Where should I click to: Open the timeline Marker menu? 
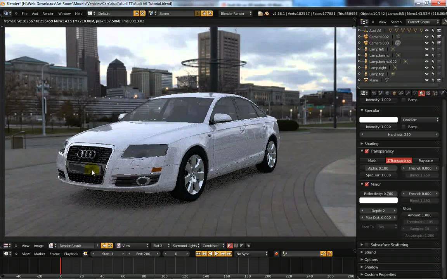click(x=40, y=254)
